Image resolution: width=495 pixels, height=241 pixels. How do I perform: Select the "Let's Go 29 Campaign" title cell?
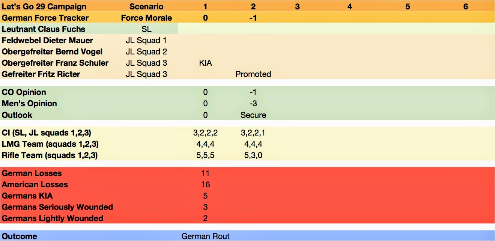pyautogui.click(x=44, y=6)
